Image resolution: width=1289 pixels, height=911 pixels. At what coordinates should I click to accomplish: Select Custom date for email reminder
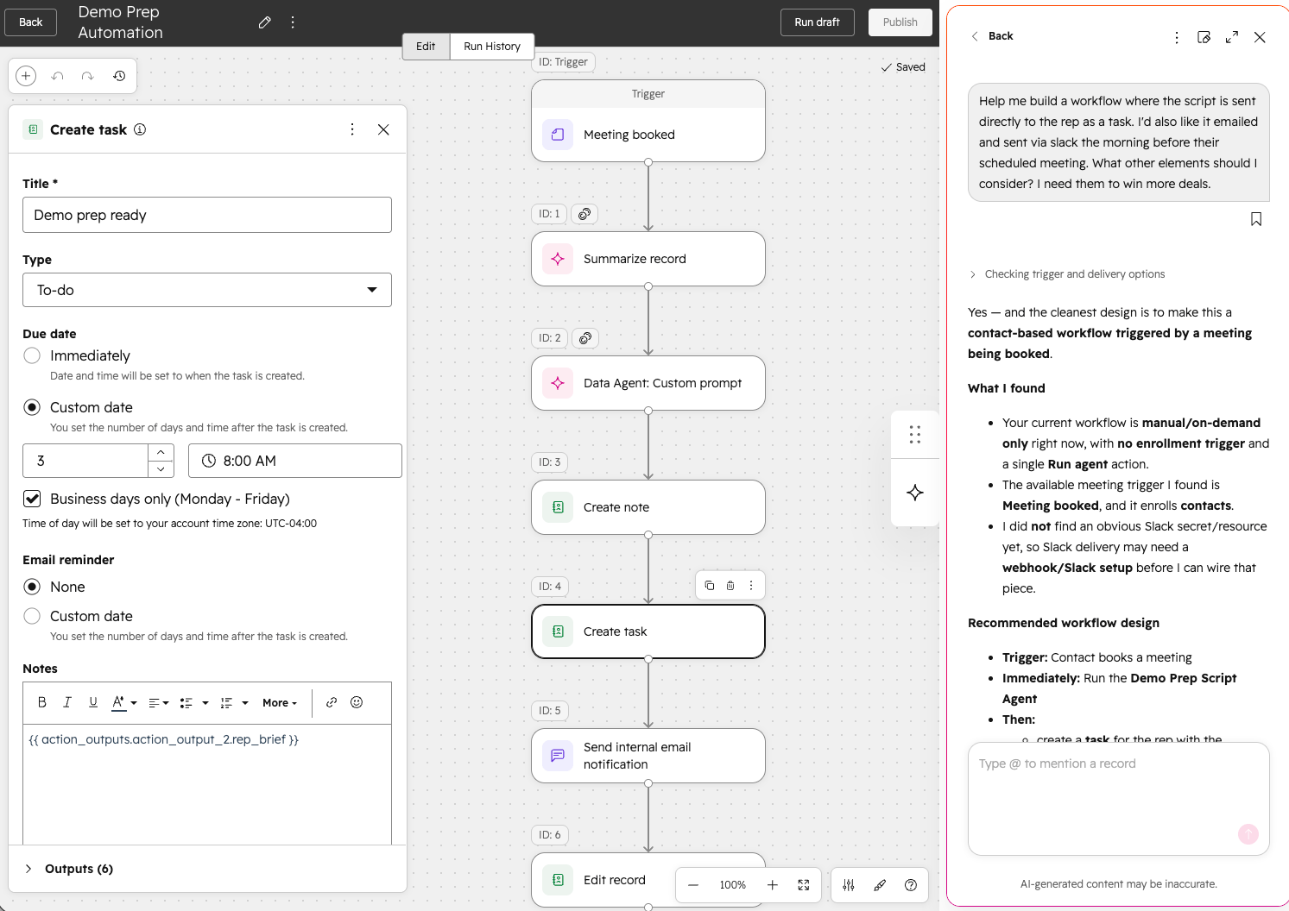(x=32, y=616)
